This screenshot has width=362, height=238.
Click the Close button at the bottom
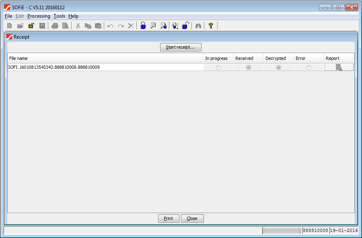192,218
